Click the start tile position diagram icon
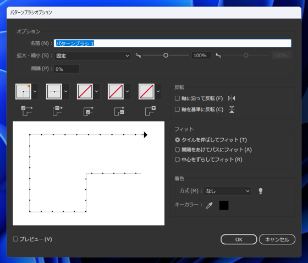Image resolution: width=308 pixels, height=263 pixels. pyautogui.click(x=119, y=111)
